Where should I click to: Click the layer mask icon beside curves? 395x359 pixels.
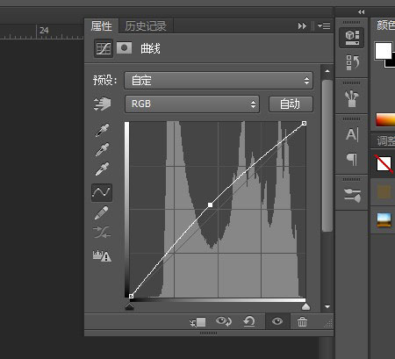[x=124, y=47]
